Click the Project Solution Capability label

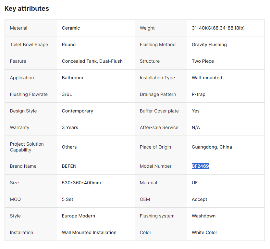pyautogui.click(x=27, y=147)
